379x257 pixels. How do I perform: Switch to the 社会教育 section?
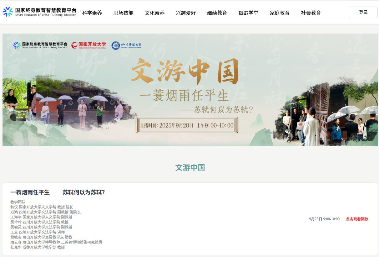coord(311,13)
